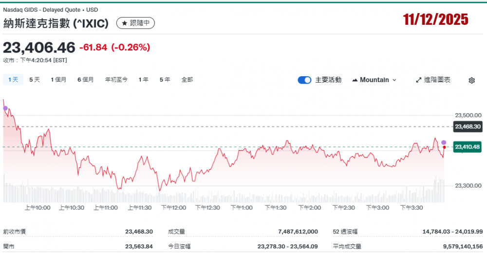Select the 5天 time range tab
Screen dimensions: 487x257
[x=35, y=80]
